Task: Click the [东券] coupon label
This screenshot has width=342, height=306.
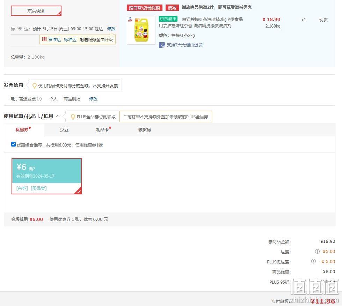Action: click(22, 188)
